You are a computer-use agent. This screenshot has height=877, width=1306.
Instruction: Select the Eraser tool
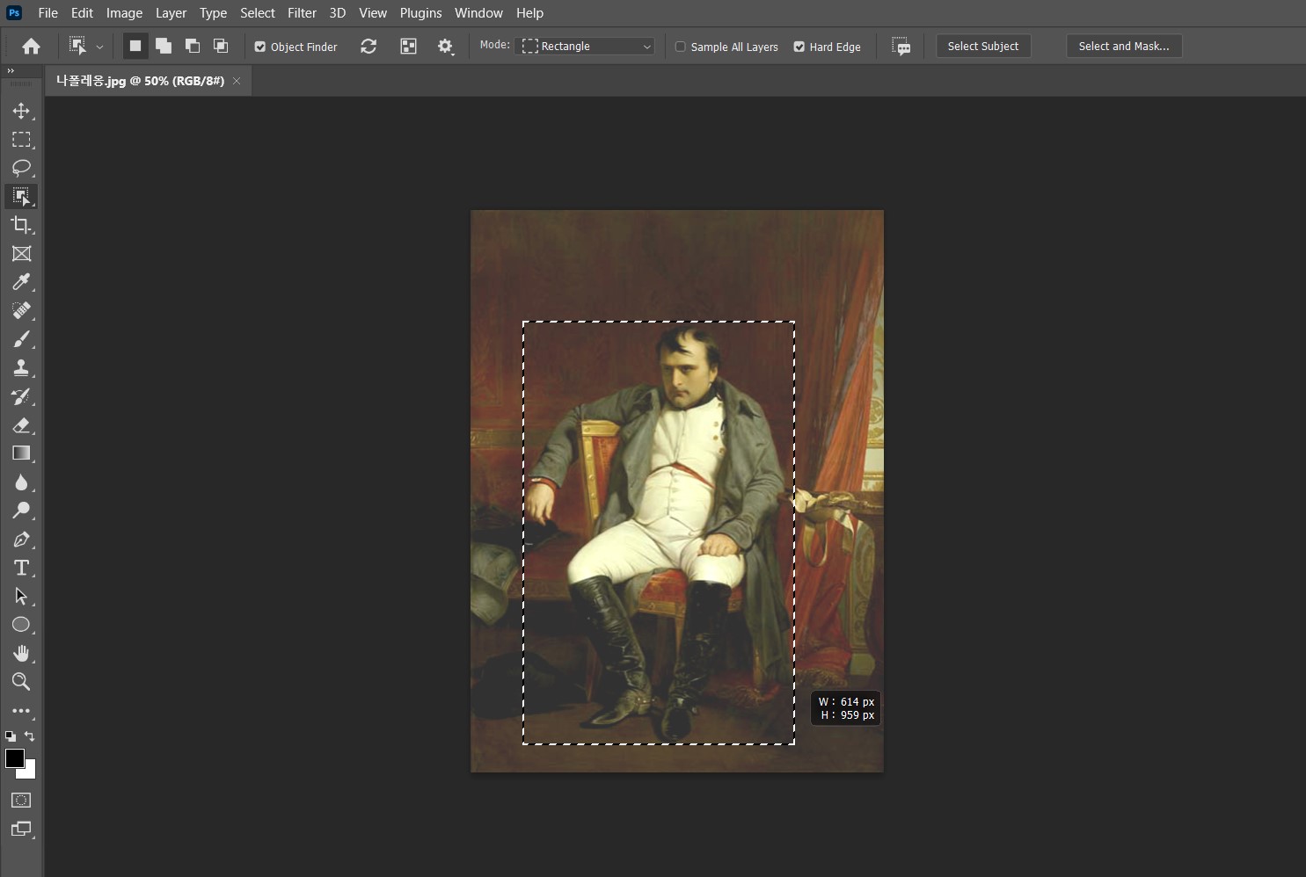(x=21, y=424)
